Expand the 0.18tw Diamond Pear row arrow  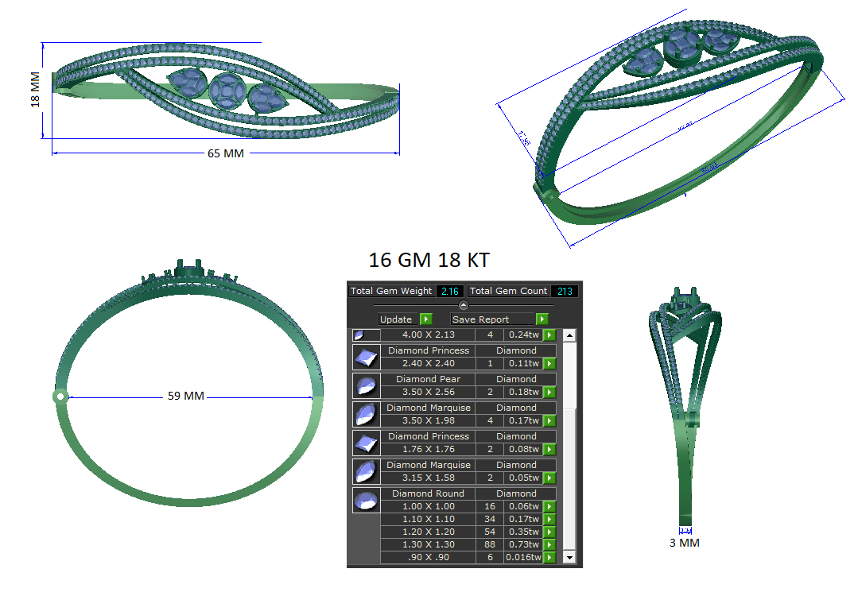point(549,393)
